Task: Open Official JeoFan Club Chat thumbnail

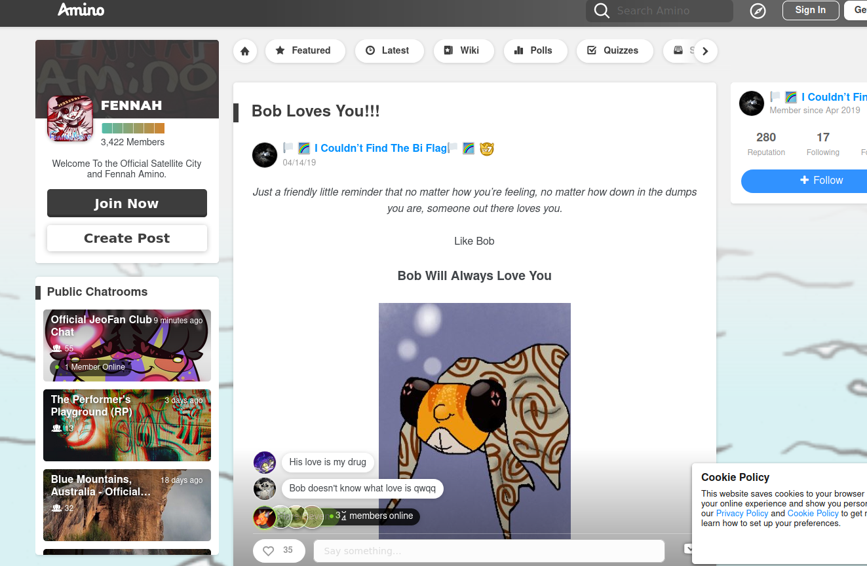Action: (127, 345)
